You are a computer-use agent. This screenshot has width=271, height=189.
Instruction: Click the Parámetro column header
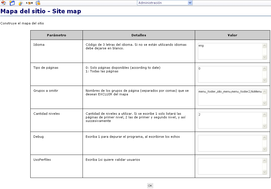pos(56,35)
